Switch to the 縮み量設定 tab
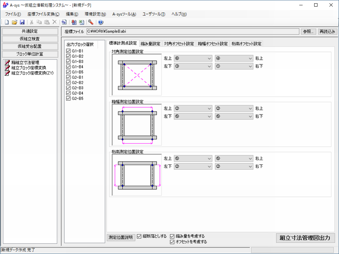Image resolution: width=339 pixels, height=254 pixels. coord(150,44)
